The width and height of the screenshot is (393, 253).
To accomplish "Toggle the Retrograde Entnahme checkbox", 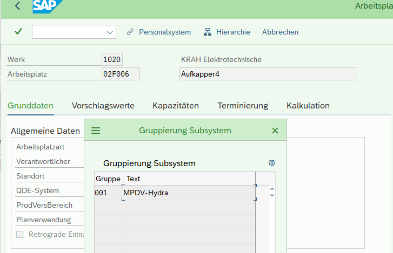I will tap(20, 234).
